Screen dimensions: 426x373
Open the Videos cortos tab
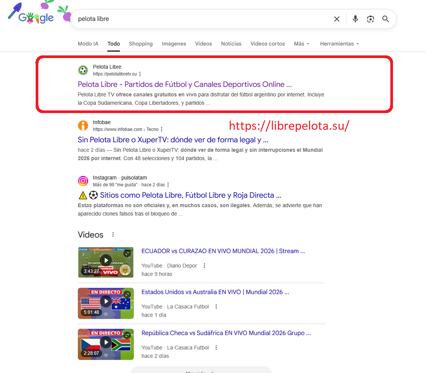click(267, 44)
